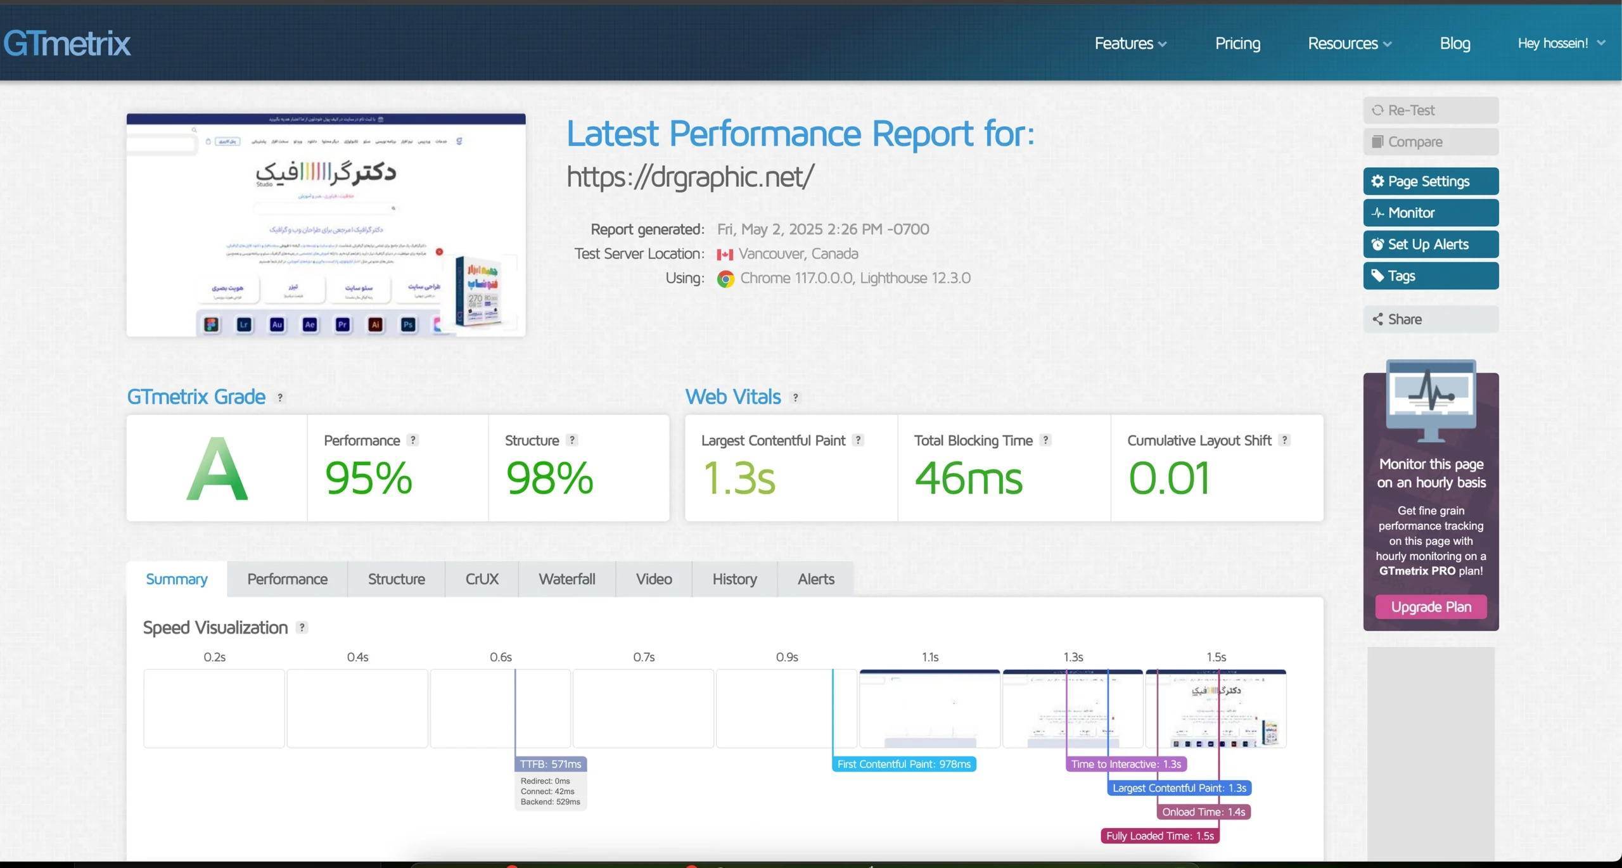Open Total Blocking Time help icon
The image size is (1622, 868).
pyautogui.click(x=1045, y=440)
